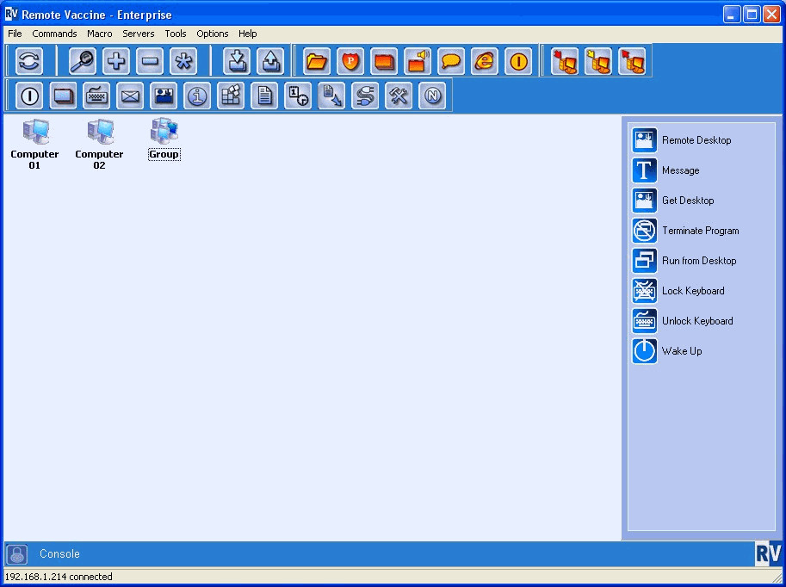Activate Lock Keyboard in side panel
The image size is (786, 587).
click(x=678, y=291)
